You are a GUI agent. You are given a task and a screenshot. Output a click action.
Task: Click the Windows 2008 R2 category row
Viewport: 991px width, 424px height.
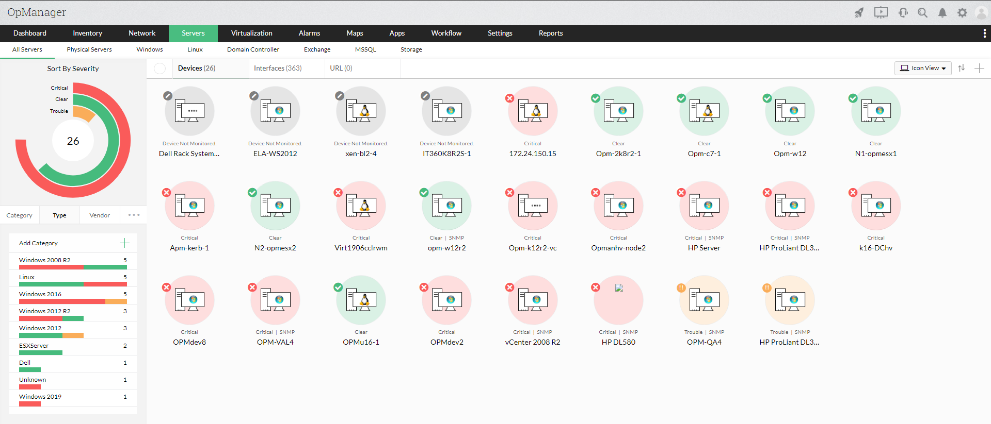(x=73, y=261)
